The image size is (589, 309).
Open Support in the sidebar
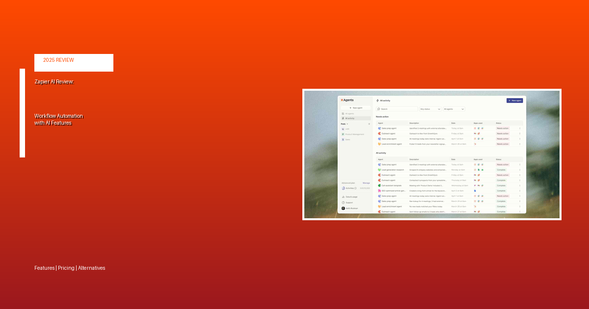[347, 203]
